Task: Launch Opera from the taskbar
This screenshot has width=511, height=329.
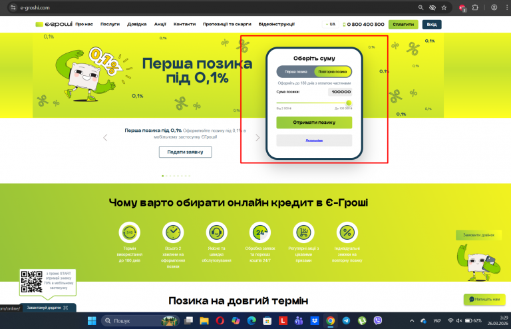Action: click(220, 321)
